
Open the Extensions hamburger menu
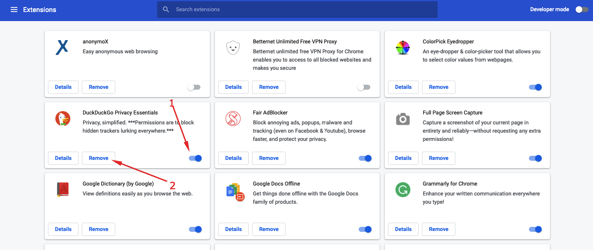(14, 9)
